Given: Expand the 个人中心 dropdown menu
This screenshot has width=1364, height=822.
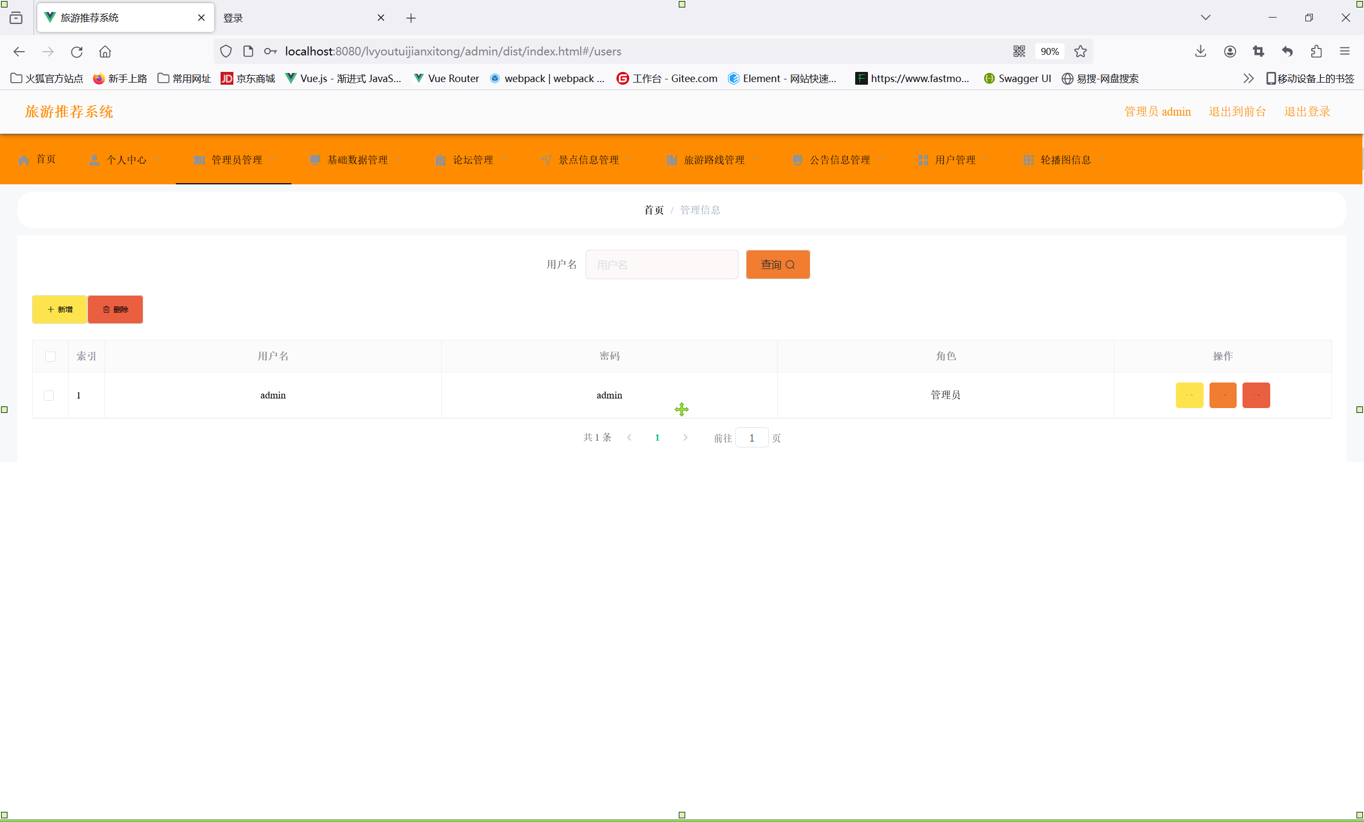Looking at the screenshot, I should [126, 160].
